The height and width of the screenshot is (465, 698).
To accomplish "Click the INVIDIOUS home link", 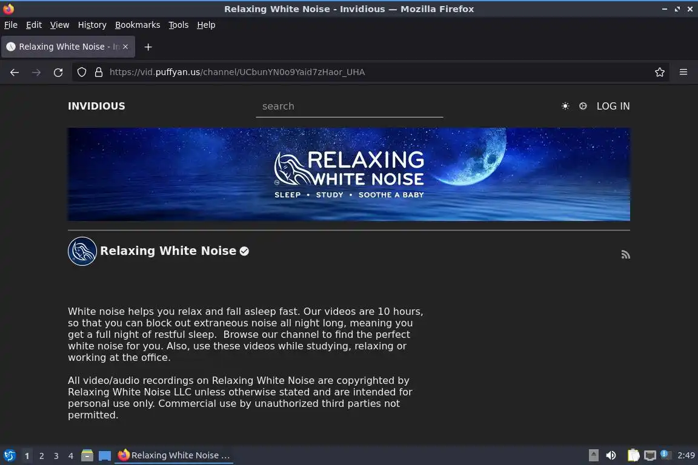I will [x=96, y=106].
